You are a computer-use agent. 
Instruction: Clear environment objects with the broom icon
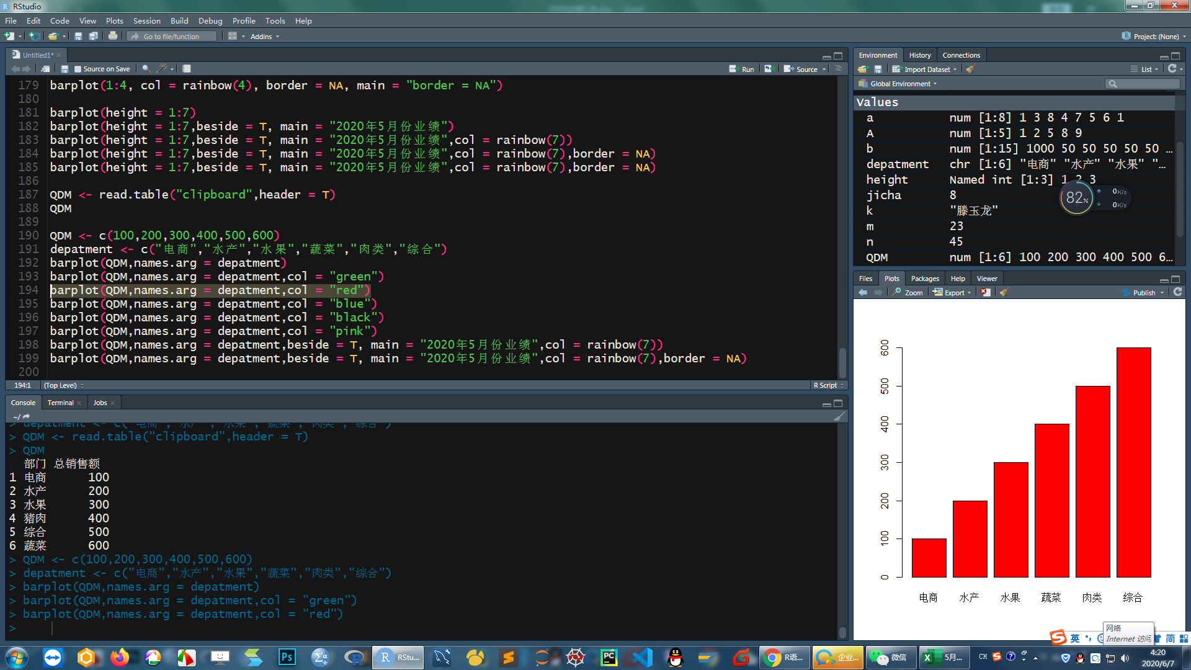point(971,69)
